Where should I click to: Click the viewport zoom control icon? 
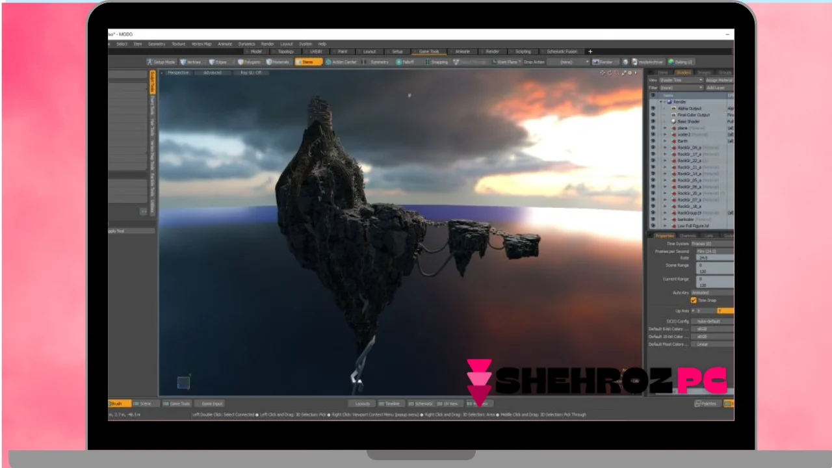point(617,73)
